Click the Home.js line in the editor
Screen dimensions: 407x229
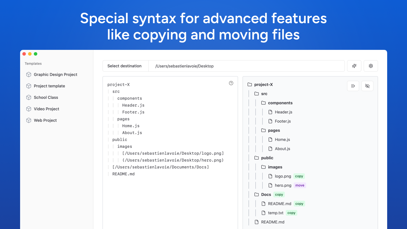coord(131,126)
